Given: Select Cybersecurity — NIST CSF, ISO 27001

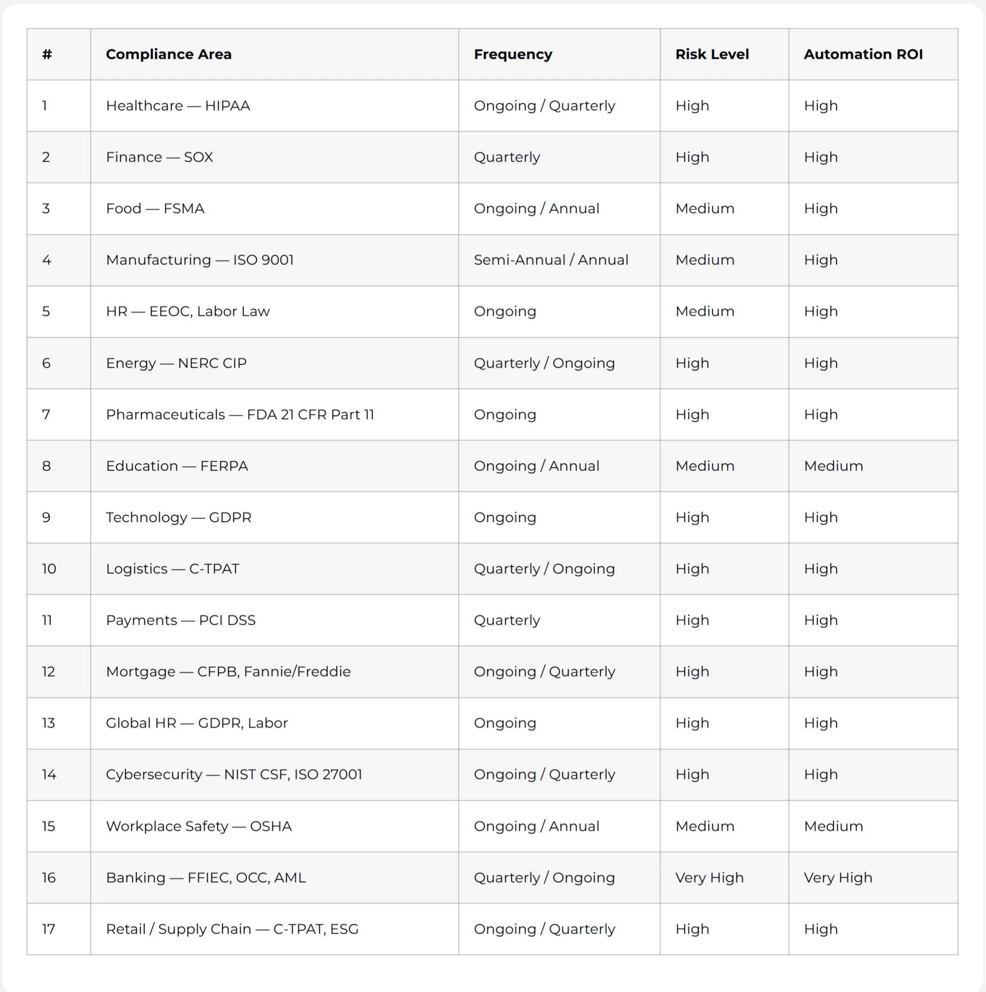Looking at the screenshot, I should tap(234, 774).
